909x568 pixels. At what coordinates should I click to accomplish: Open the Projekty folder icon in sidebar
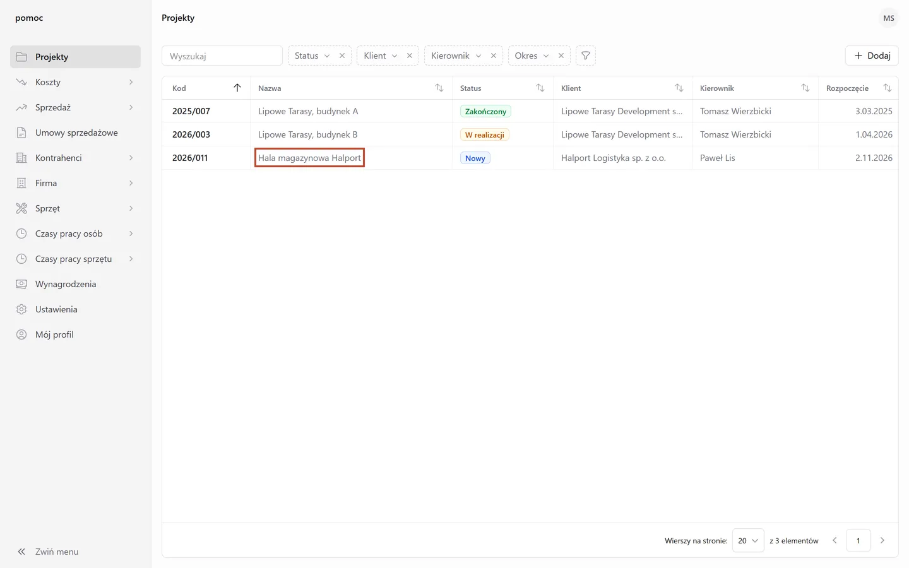click(x=21, y=57)
